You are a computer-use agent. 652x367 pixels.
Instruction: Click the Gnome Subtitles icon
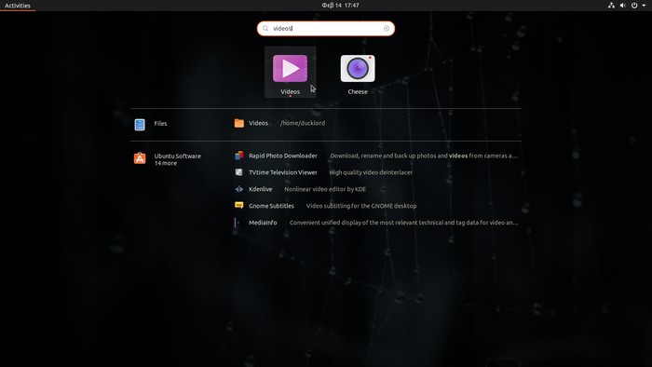pos(239,205)
